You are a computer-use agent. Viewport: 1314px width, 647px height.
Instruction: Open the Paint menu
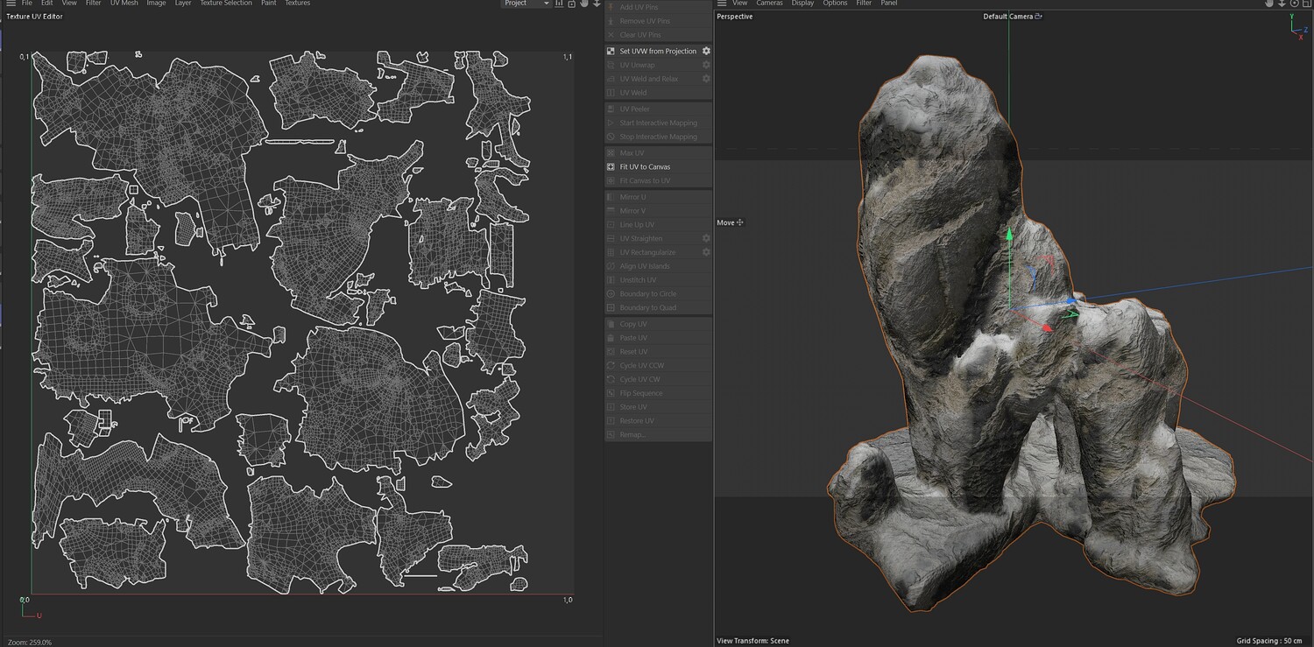point(269,4)
